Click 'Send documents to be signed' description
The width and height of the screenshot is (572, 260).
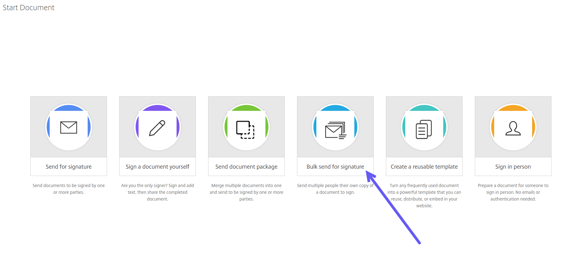pyautogui.click(x=69, y=189)
